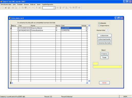
Task: Click the Banca cell in Florea Brandusa row
Action: (58, 30)
